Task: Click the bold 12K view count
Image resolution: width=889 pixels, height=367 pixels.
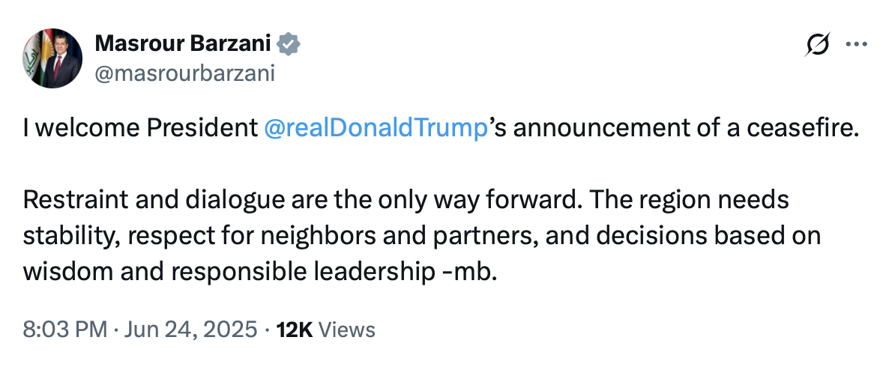Action: (x=295, y=330)
